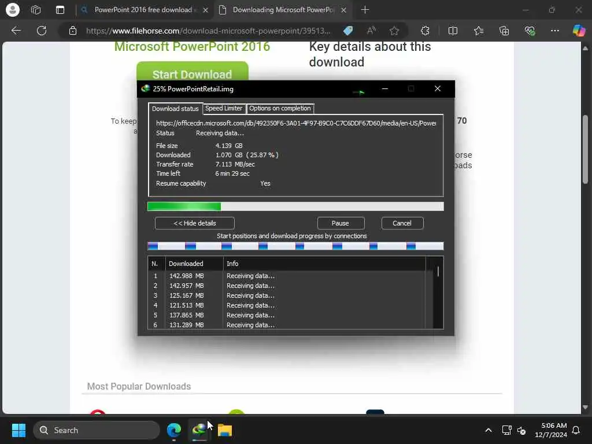
Task: Click the Downloaded column header
Action: tap(194, 264)
